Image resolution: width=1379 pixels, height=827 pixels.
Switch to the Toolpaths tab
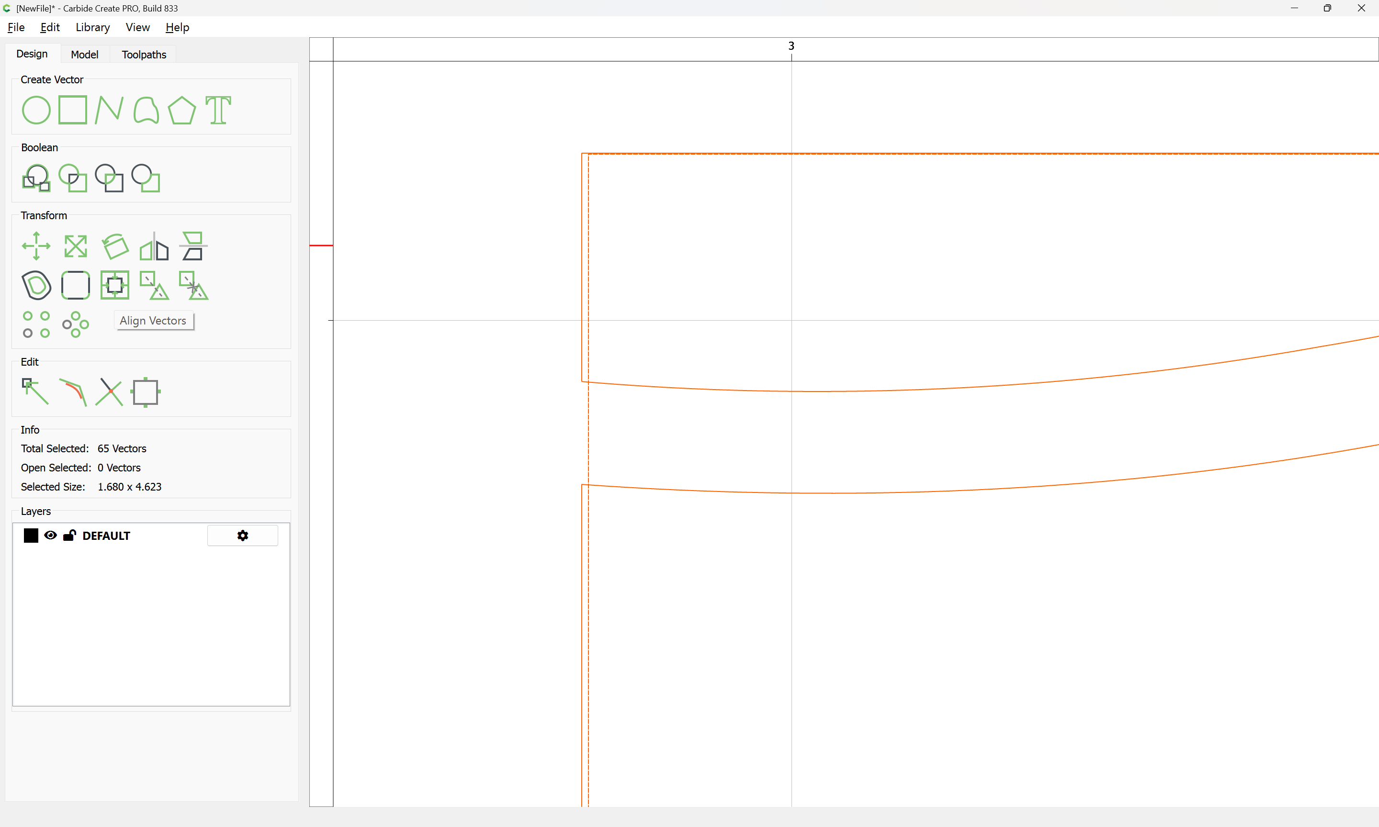tap(144, 55)
